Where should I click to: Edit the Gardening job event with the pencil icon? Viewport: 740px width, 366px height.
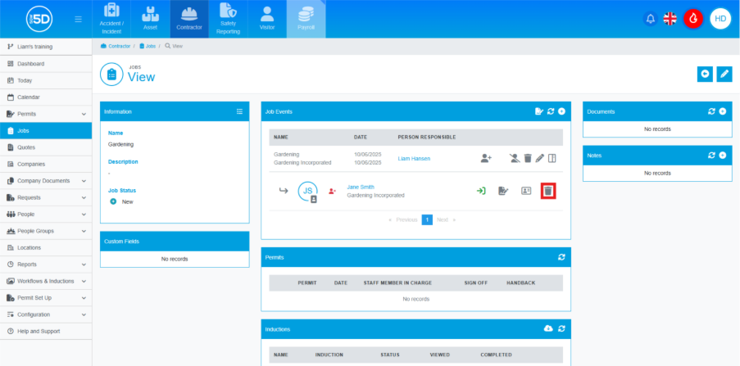(x=540, y=158)
